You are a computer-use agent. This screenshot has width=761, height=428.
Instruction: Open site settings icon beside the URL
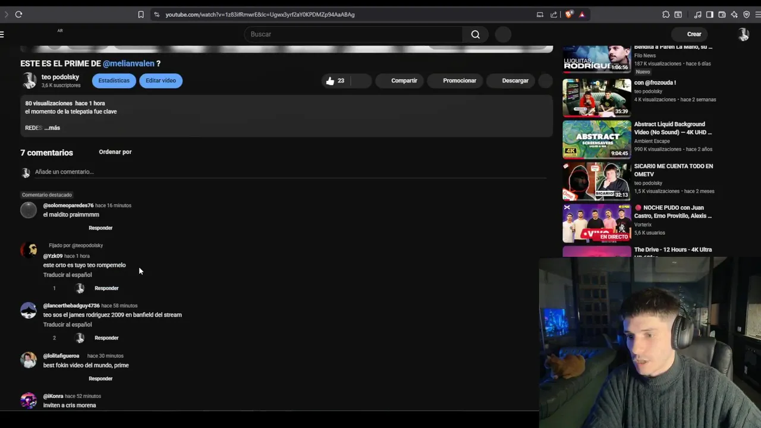(x=156, y=14)
